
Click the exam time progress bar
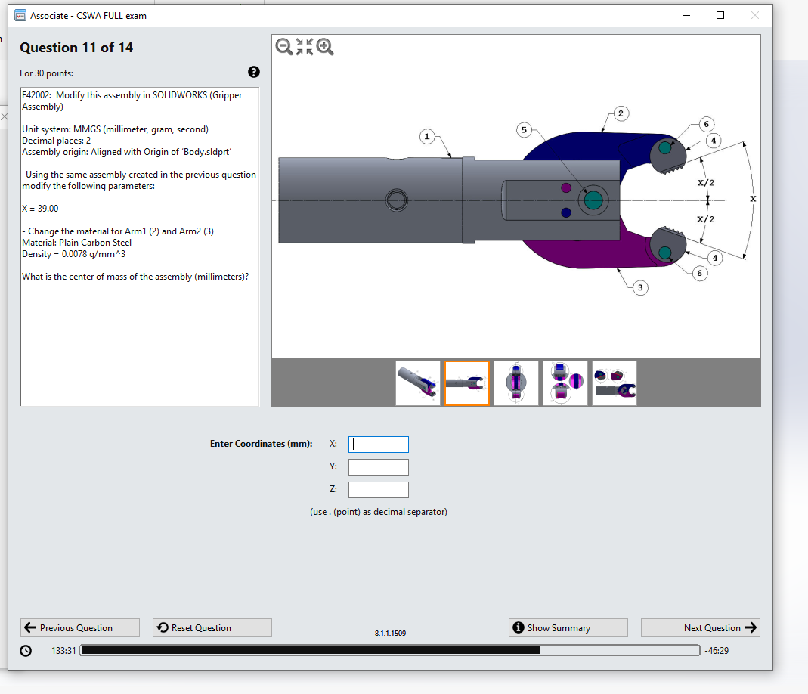pyautogui.click(x=390, y=650)
